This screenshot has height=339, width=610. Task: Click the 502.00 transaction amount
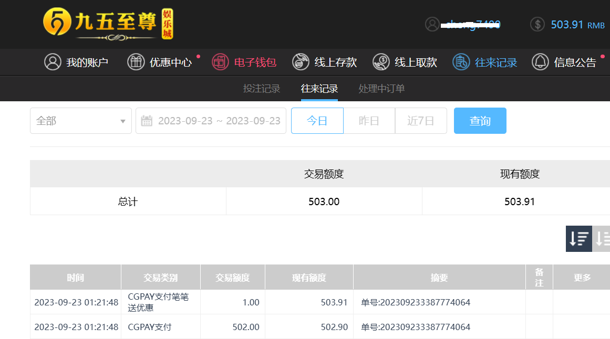click(x=246, y=327)
